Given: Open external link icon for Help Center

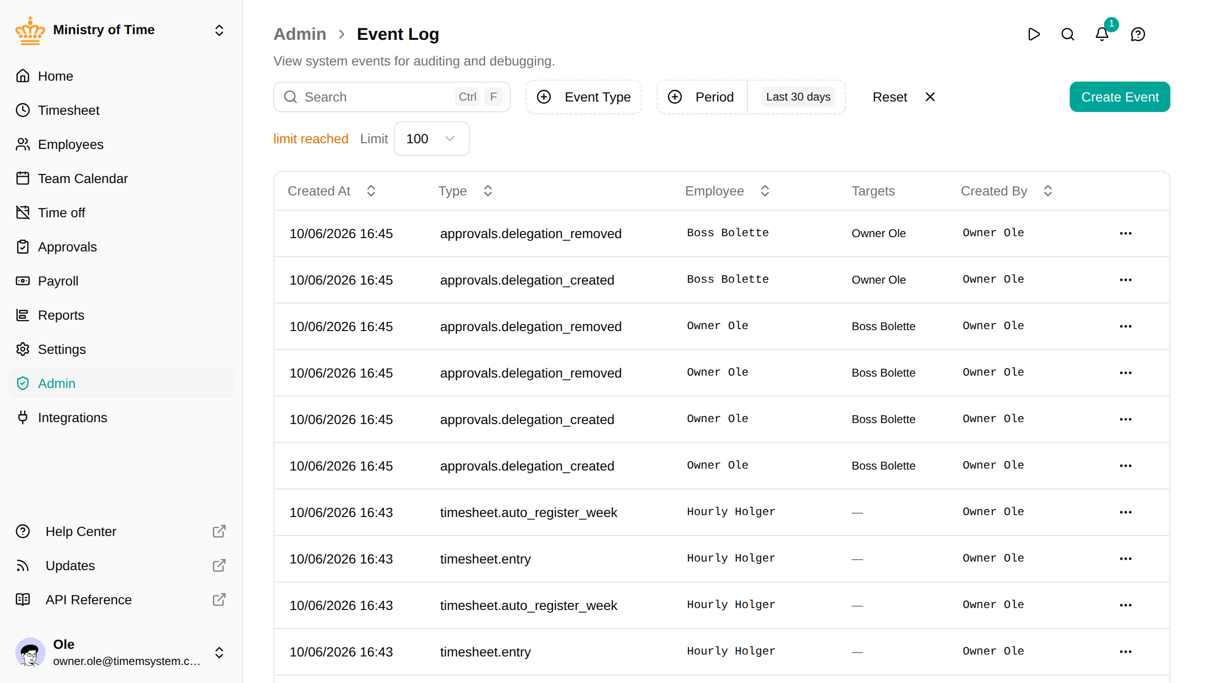Looking at the screenshot, I should point(219,531).
